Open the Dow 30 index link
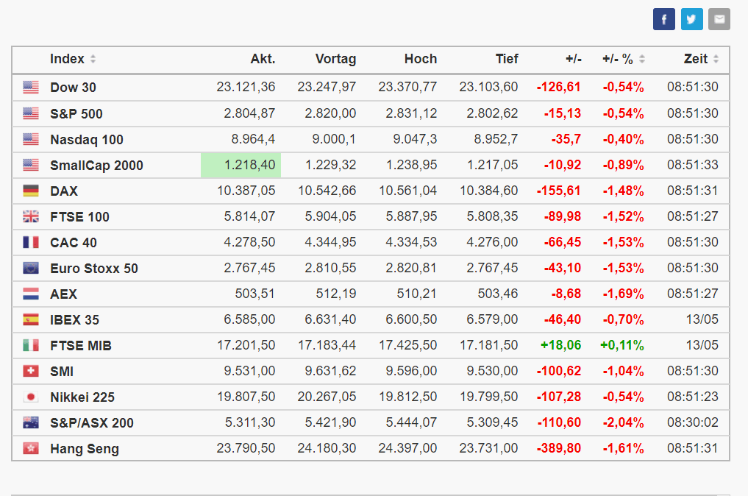This screenshot has width=748, height=496. click(73, 88)
